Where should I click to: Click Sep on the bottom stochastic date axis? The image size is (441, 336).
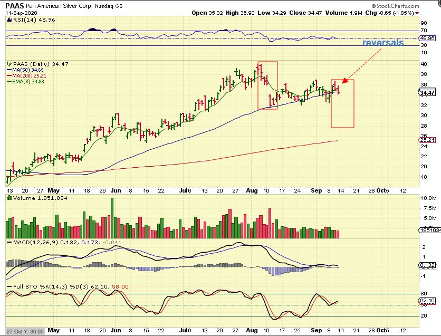pos(317,330)
